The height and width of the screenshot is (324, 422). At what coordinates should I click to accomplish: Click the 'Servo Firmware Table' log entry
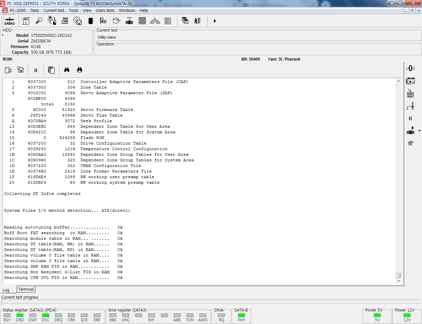[x=107, y=110]
